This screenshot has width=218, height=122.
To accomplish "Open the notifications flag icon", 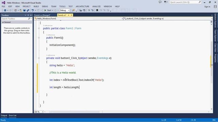I will 166,2.
